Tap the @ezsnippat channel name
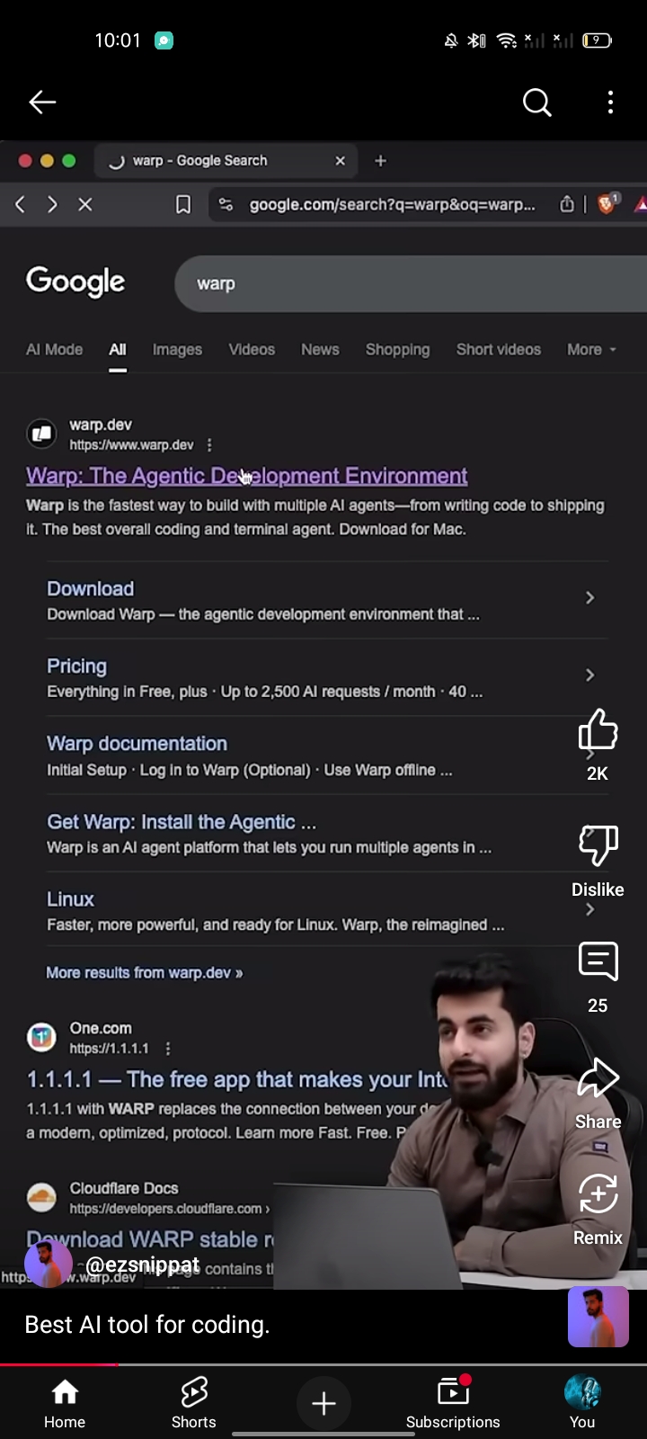647x1439 pixels. pos(142,1264)
